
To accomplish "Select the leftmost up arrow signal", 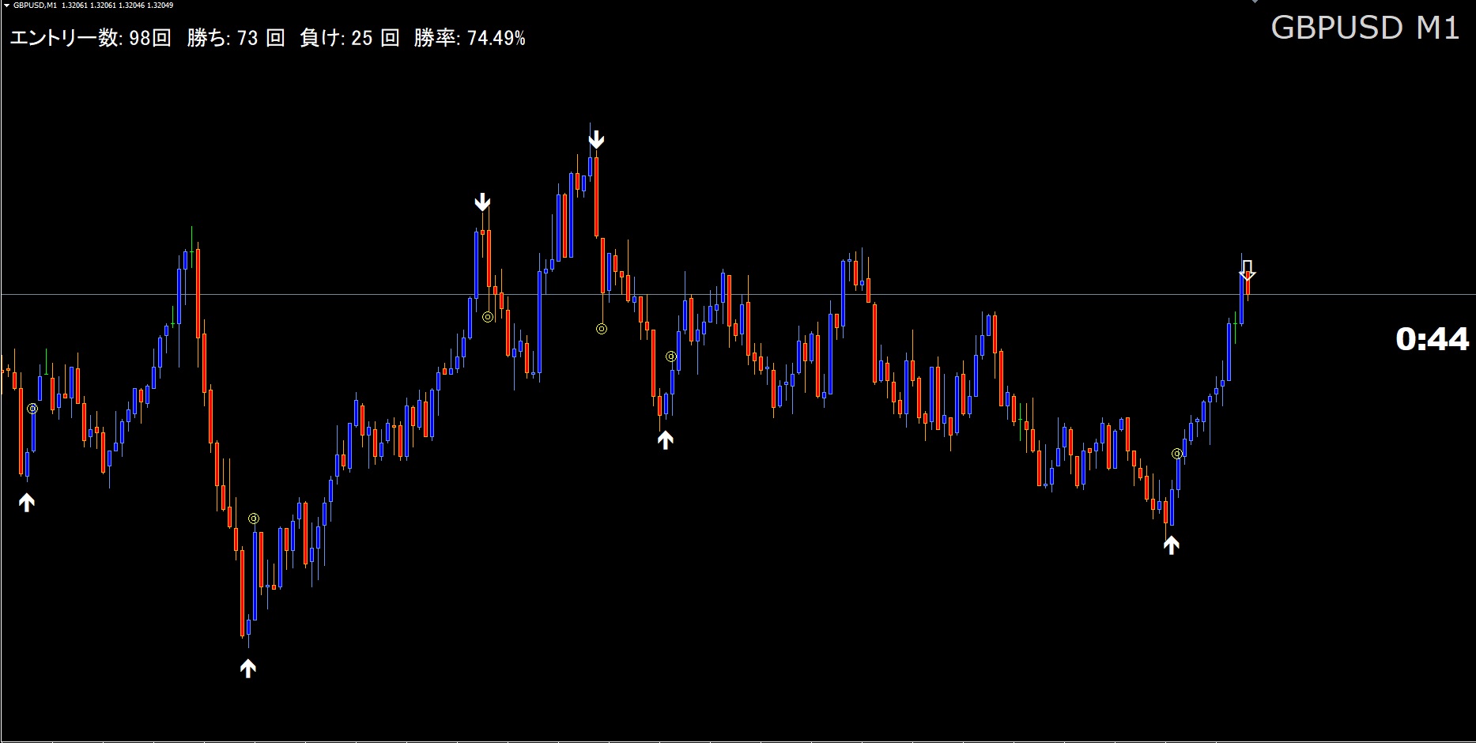I will (x=27, y=502).
